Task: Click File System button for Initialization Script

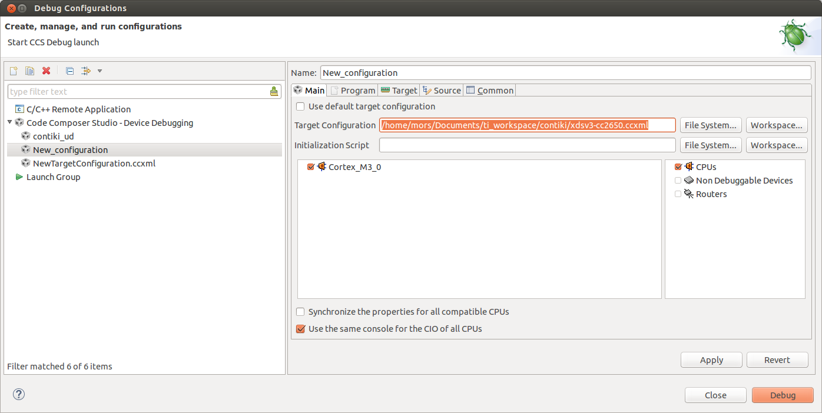Action: pos(711,145)
